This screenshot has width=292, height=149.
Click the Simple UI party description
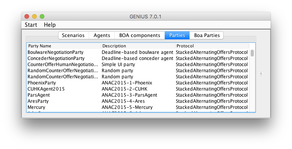pos(118,65)
